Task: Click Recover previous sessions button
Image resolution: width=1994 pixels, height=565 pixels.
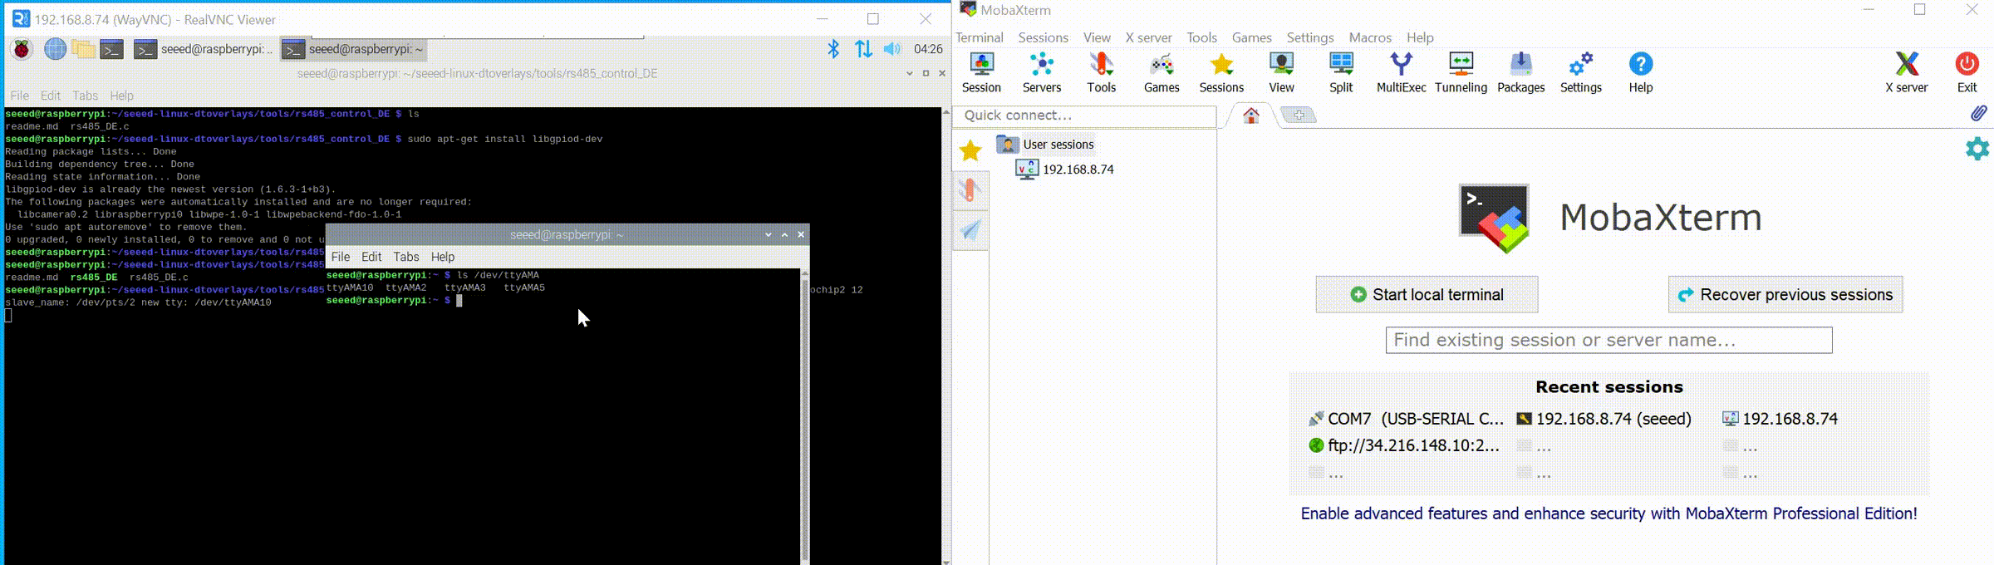Action: [1785, 294]
